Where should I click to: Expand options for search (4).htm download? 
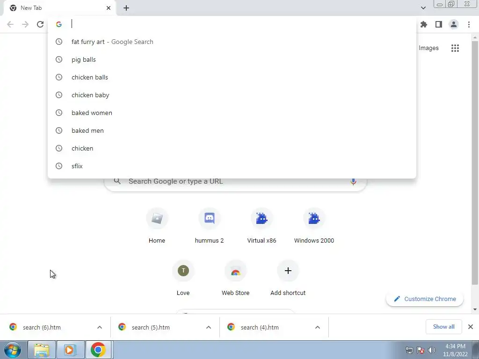pyautogui.click(x=318, y=327)
